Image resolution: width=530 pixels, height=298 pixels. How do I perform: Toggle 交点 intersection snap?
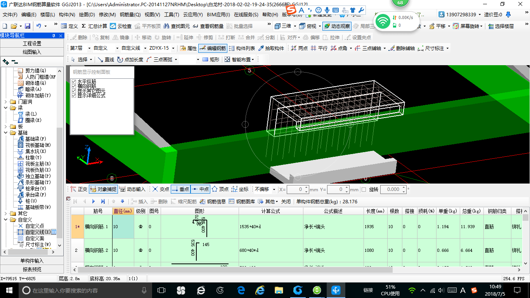[x=161, y=189]
